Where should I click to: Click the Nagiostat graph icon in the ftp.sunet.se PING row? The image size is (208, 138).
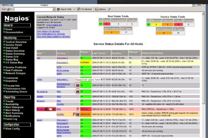(78, 91)
